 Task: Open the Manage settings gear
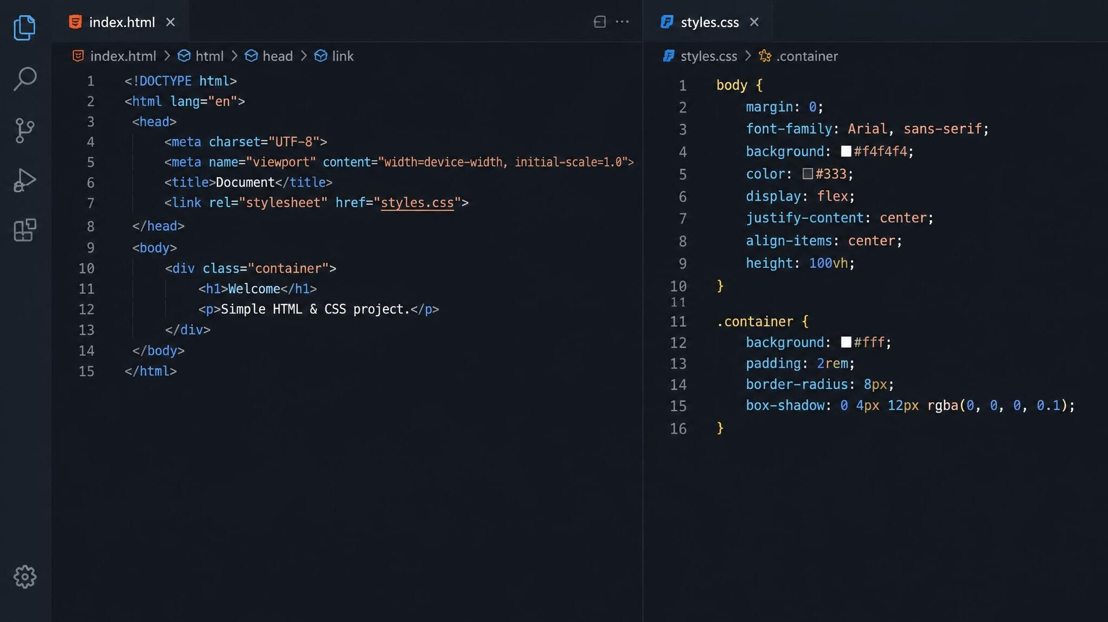pos(24,576)
